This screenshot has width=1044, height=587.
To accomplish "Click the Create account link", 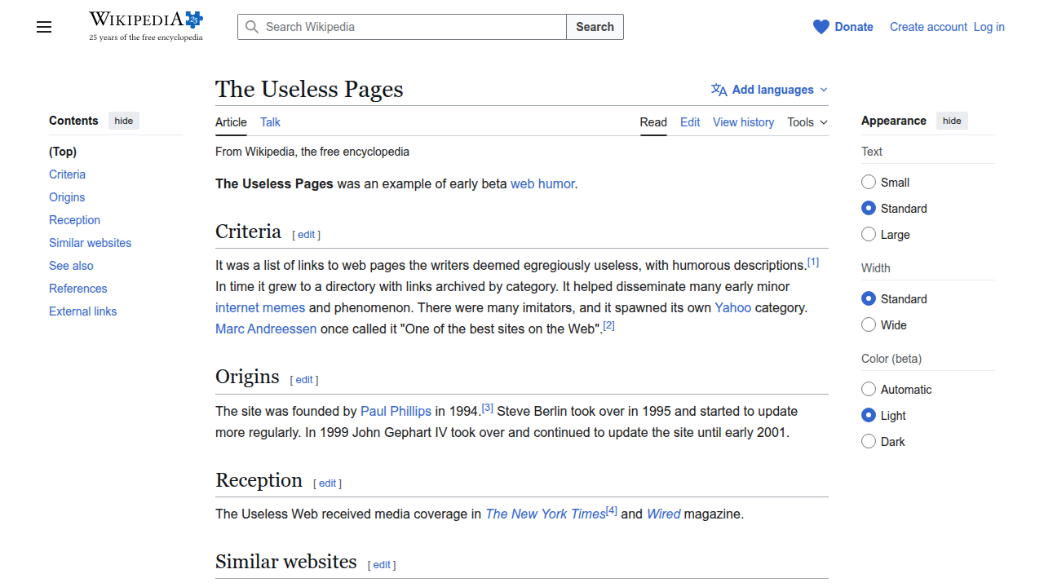I will 928,27.
